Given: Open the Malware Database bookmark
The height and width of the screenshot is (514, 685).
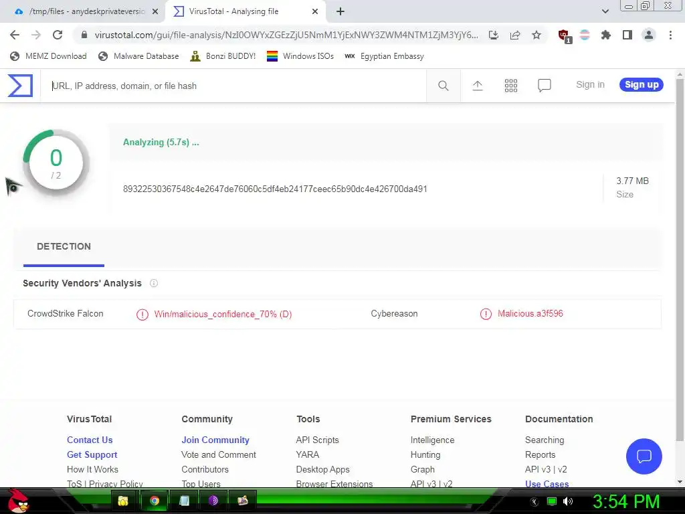Looking at the screenshot, I should [138, 56].
